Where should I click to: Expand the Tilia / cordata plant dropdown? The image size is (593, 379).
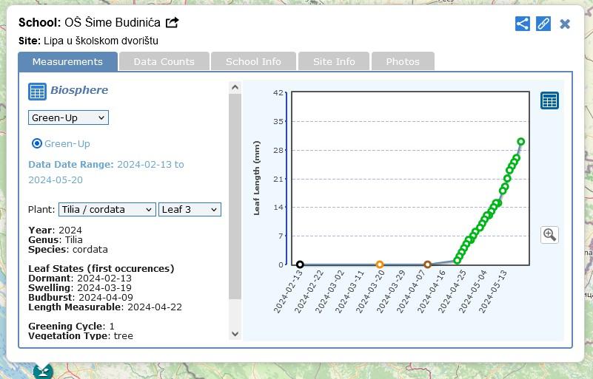(107, 209)
